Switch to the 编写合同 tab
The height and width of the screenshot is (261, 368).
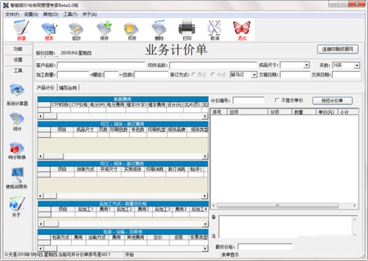coord(68,88)
